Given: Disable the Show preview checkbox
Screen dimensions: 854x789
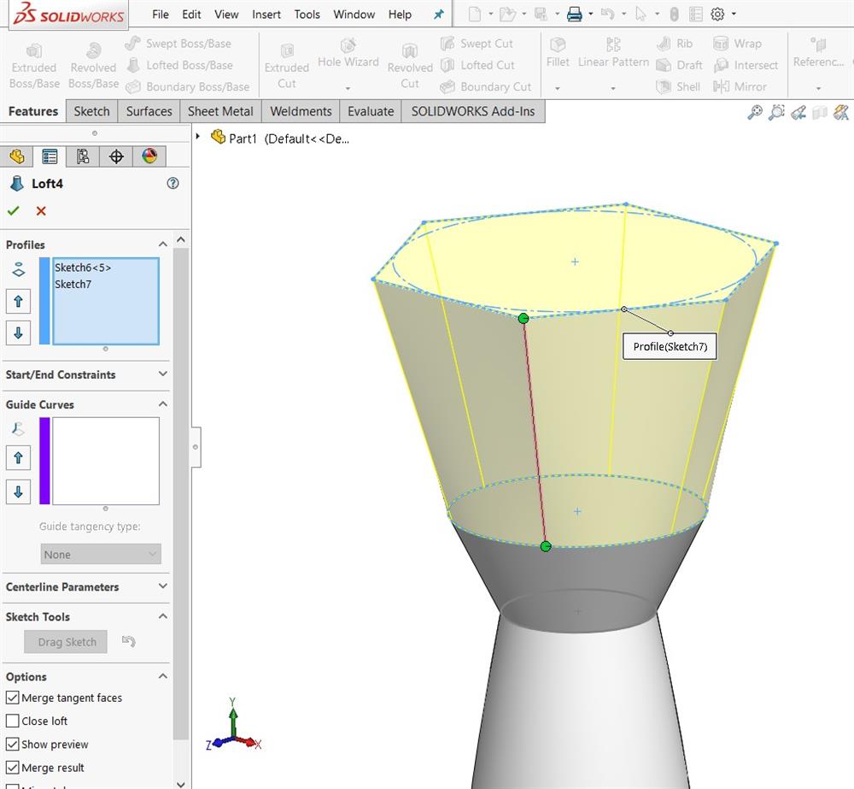Looking at the screenshot, I should coord(13,745).
